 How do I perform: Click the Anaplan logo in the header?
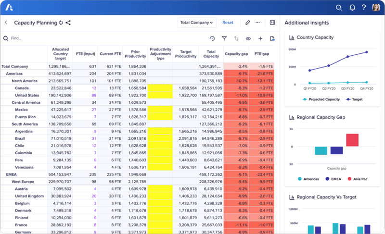[10, 8]
